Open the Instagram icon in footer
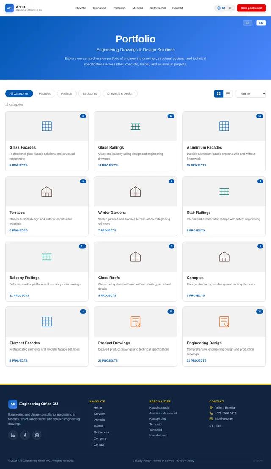 coord(37,435)
